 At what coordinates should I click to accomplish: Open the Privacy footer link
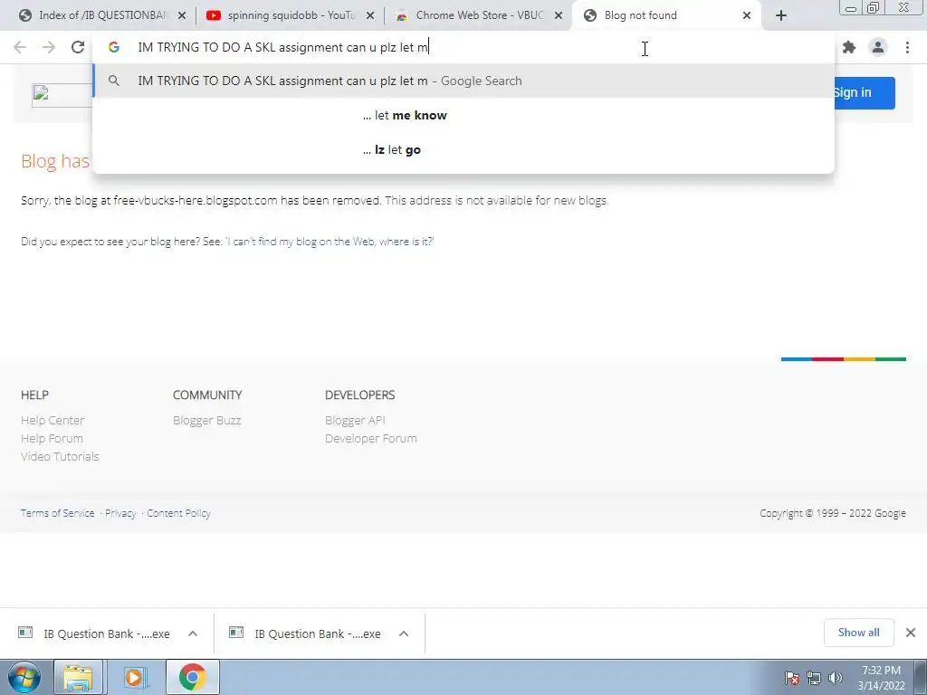(120, 513)
